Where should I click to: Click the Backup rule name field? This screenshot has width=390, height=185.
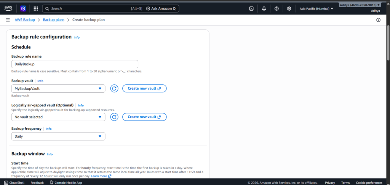[75, 64]
